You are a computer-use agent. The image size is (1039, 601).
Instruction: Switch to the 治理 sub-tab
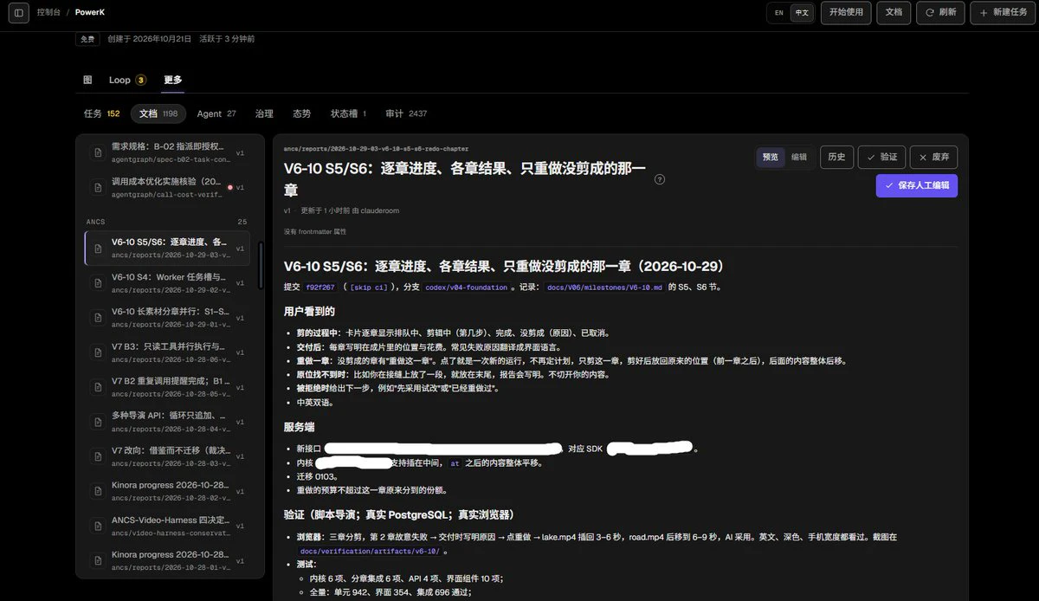(264, 113)
